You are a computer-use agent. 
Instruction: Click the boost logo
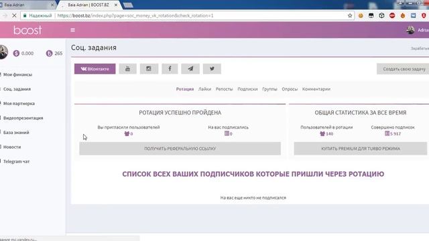pos(27,29)
